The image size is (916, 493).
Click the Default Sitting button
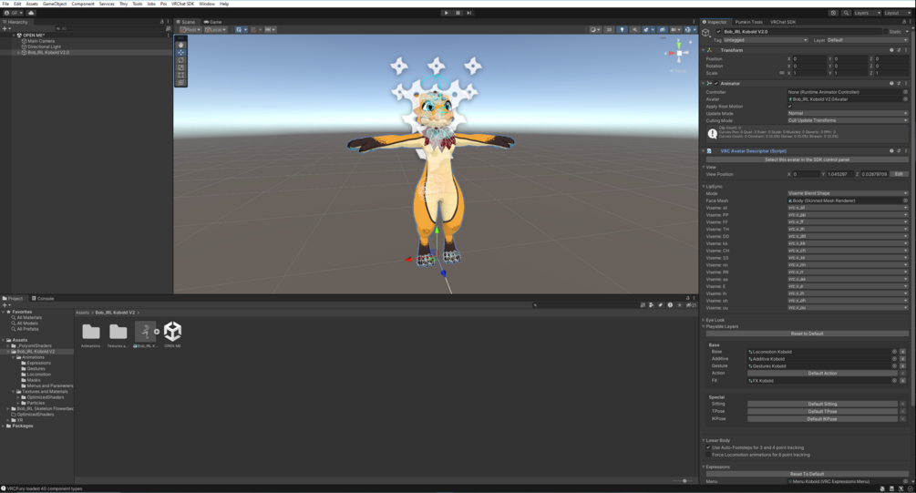(822, 404)
